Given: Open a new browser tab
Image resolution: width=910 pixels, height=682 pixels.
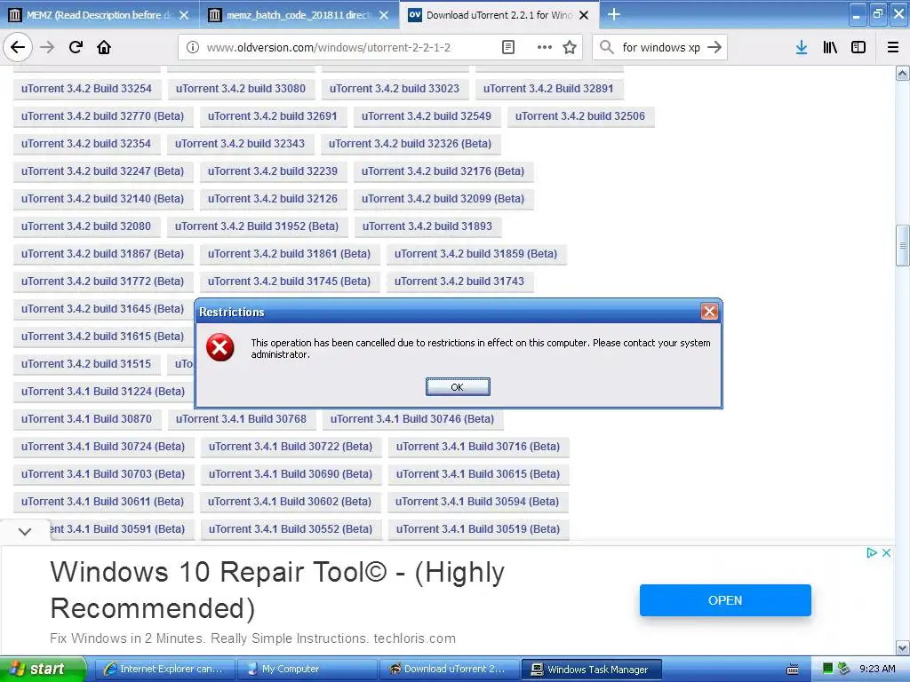Looking at the screenshot, I should click(x=613, y=14).
